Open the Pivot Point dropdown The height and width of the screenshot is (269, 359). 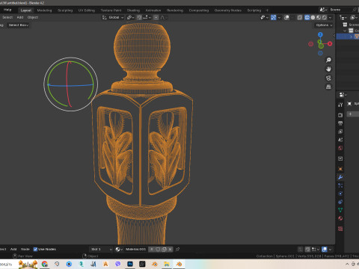point(130,17)
